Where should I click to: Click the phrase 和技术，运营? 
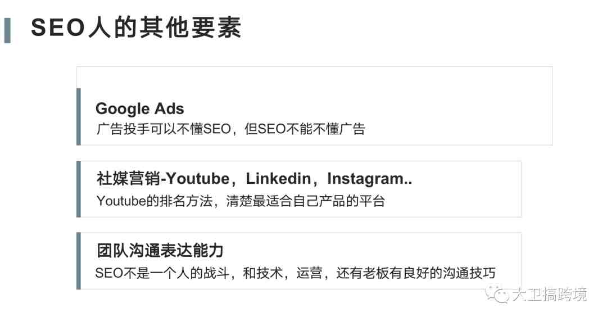(x=283, y=273)
